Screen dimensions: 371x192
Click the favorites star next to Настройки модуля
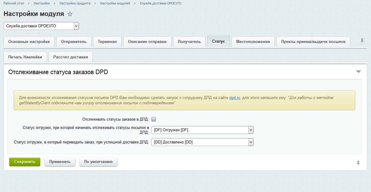pyautogui.click(x=70, y=14)
